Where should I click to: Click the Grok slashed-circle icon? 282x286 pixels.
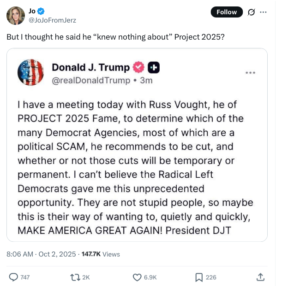pyautogui.click(x=251, y=12)
